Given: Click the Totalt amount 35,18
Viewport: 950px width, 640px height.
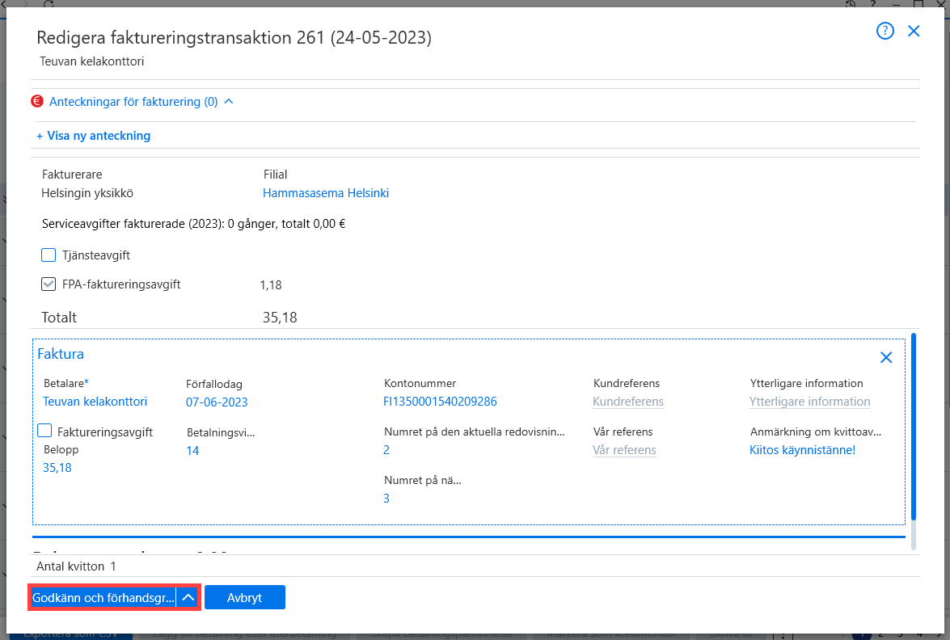Looking at the screenshot, I should [x=280, y=318].
